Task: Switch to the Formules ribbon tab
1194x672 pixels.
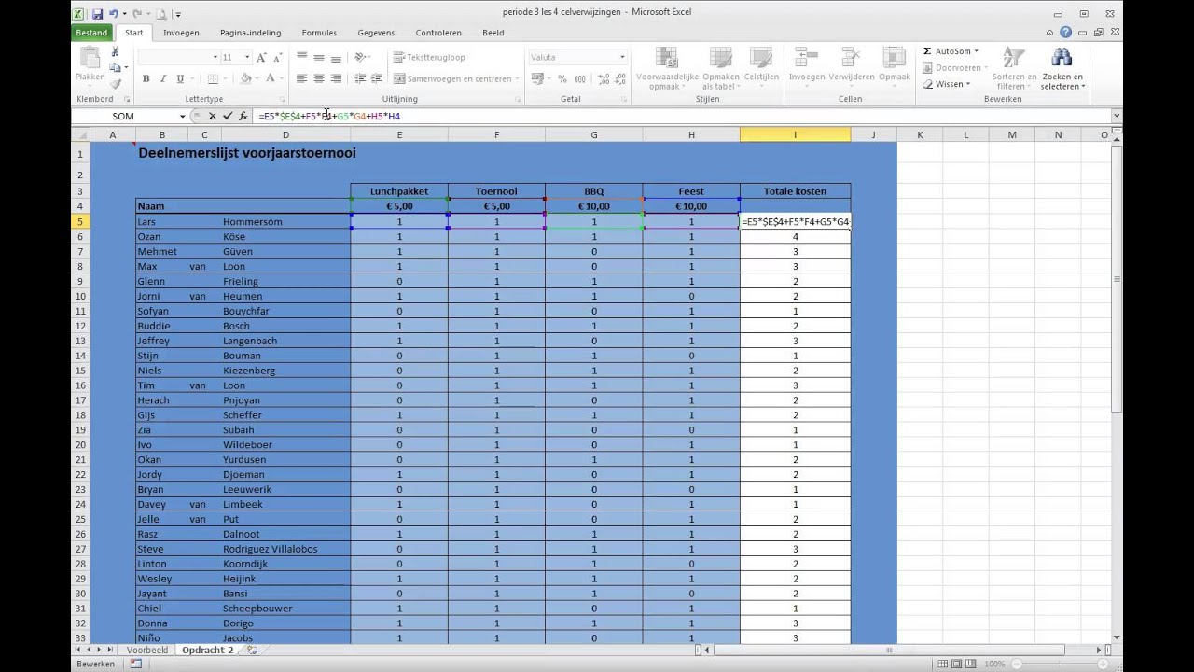Action: pos(319,33)
